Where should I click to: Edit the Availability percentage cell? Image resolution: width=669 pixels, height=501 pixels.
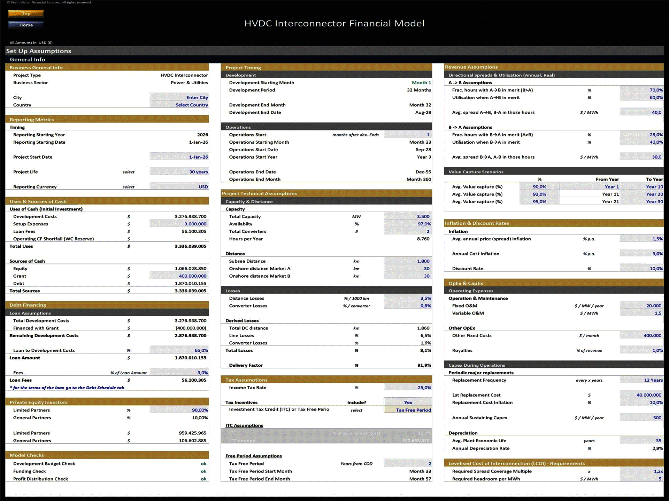(407, 224)
